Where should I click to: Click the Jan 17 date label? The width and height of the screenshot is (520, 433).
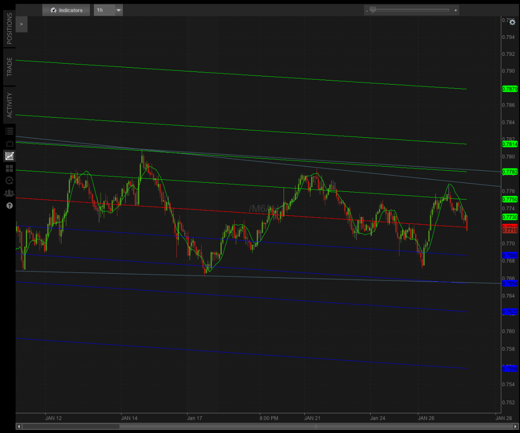pyautogui.click(x=194, y=418)
